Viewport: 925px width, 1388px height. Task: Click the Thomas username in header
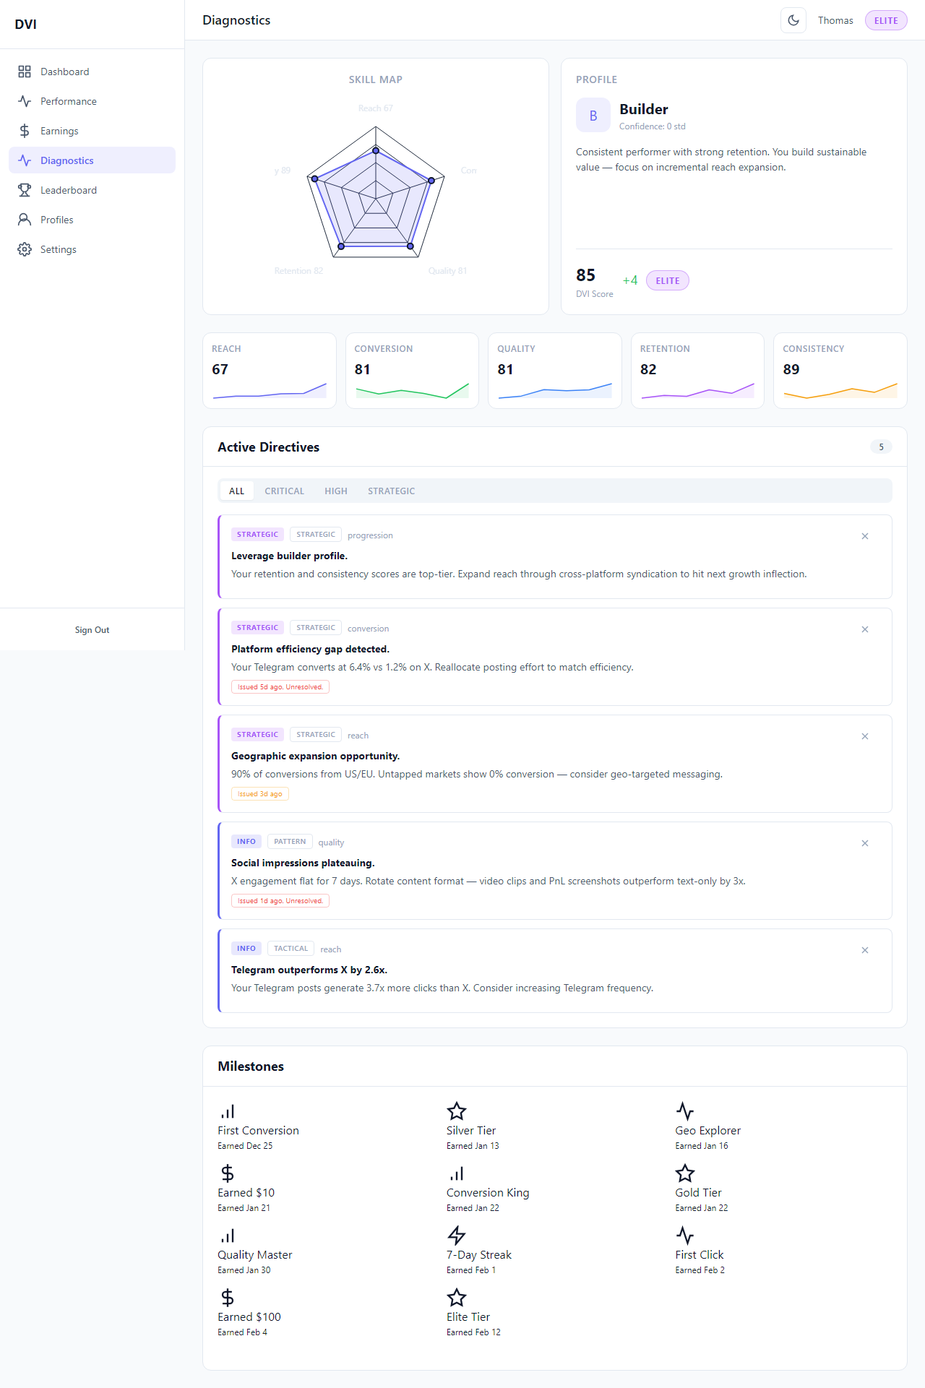[x=835, y=20]
